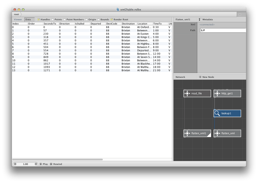Toggle the Handles checkbox

click(x=39, y=20)
